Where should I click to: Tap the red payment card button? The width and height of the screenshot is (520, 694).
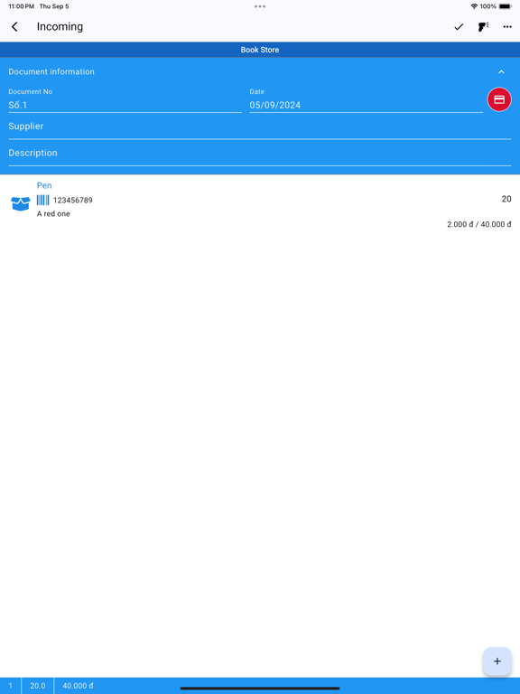coord(499,99)
